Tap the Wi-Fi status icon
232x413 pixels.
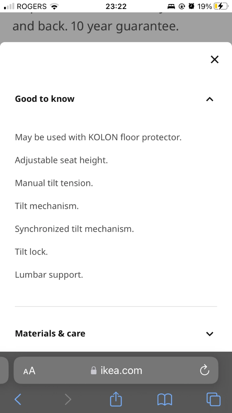click(54, 6)
